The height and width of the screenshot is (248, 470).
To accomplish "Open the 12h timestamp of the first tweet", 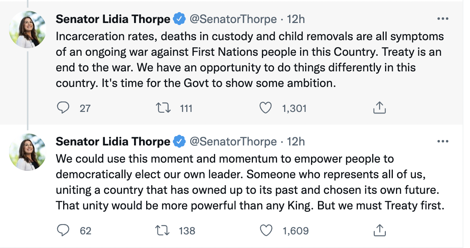I will pyautogui.click(x=296, y=19).
